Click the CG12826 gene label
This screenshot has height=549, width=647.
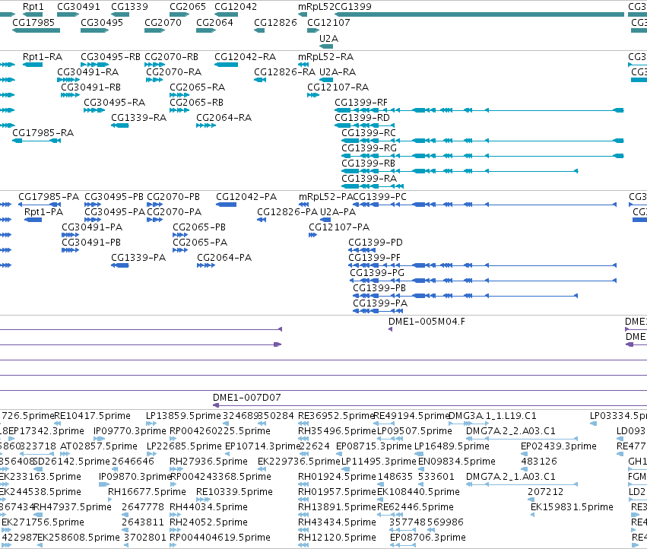tap(276, 22)
